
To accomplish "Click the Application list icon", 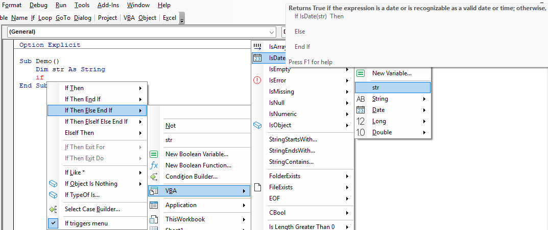I will coord(154,205).
